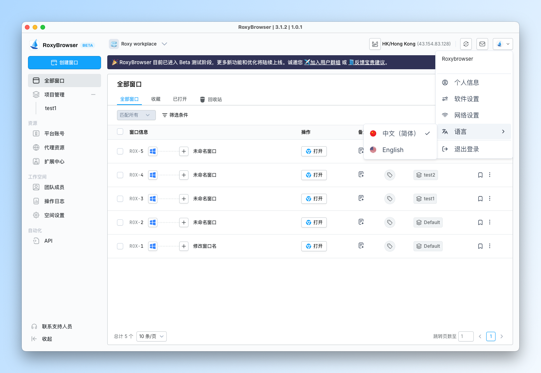Image resolution: width=541 pixels, height=373 pixels.
Task: Bookmark the ROX-2 window
Action: [x=480, y=222]
